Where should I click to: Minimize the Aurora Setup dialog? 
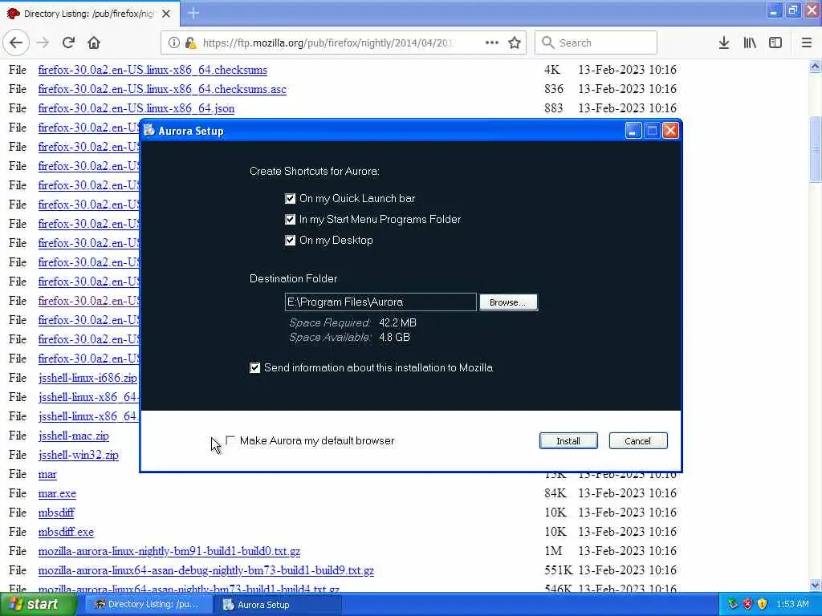pyautogui.click(x=633, y=131)
